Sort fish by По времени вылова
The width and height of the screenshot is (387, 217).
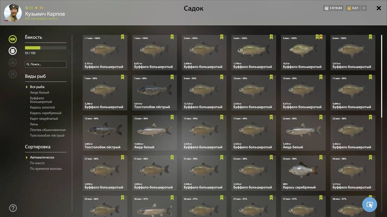(46, 168)
